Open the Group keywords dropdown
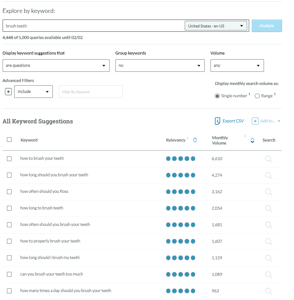The height and width of the screenshot is (300, 294). 160,65
